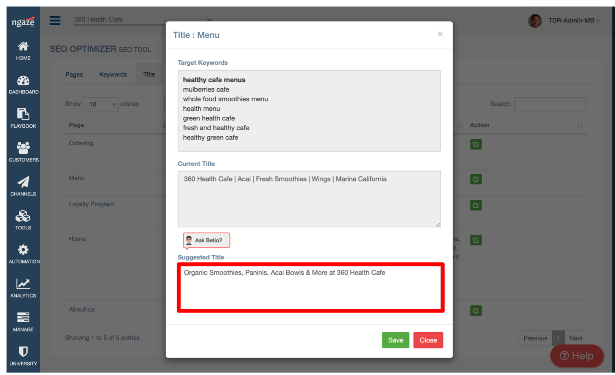Viewport: 615px width, 375px height.
Task: Sort by the Action column arrows
Action: pyautogui.click(x=580, y=125)
